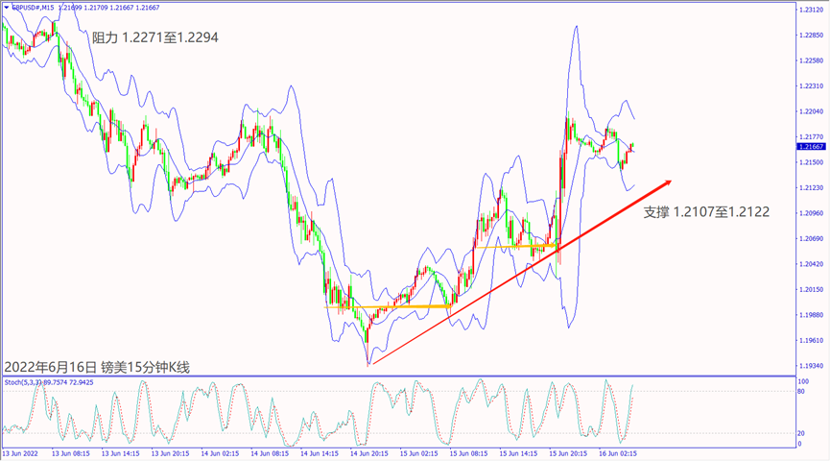The width and height of the screenshot is (830, 461).
Task: Select the upper orange horizontal line near 1.2069
Action: click(516, 247)
